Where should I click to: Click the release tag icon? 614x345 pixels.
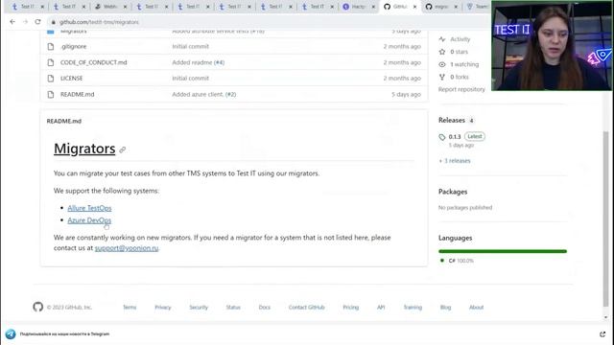pos(442,137)
